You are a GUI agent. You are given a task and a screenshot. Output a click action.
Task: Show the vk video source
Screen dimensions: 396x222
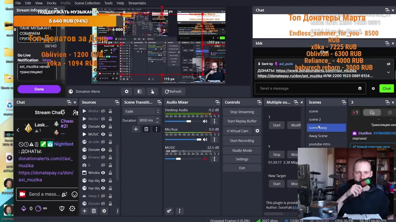tap(103, 142)
